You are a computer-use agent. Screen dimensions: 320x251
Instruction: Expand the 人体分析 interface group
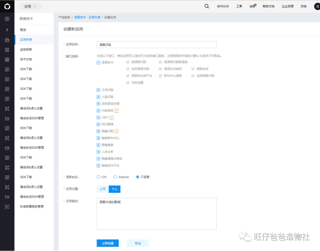(x=98, y=152)
